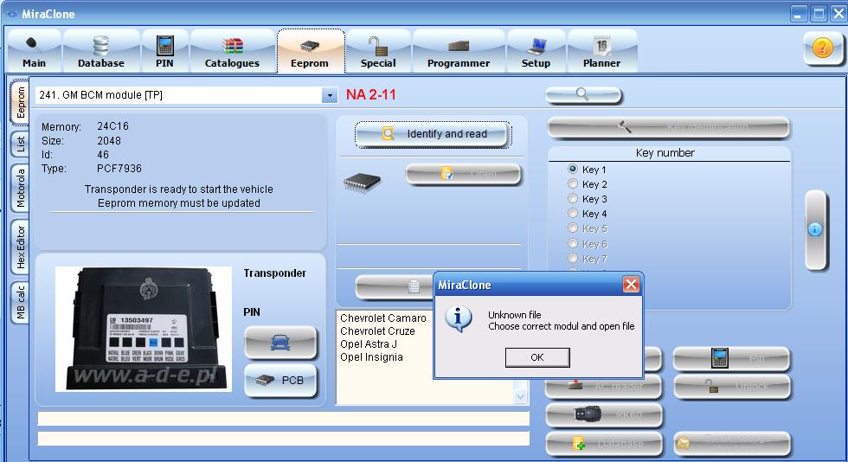This screenshot has height=462, width=848.
Task: Open the Special tab with padlock icon
Action: tap(378, 53)
